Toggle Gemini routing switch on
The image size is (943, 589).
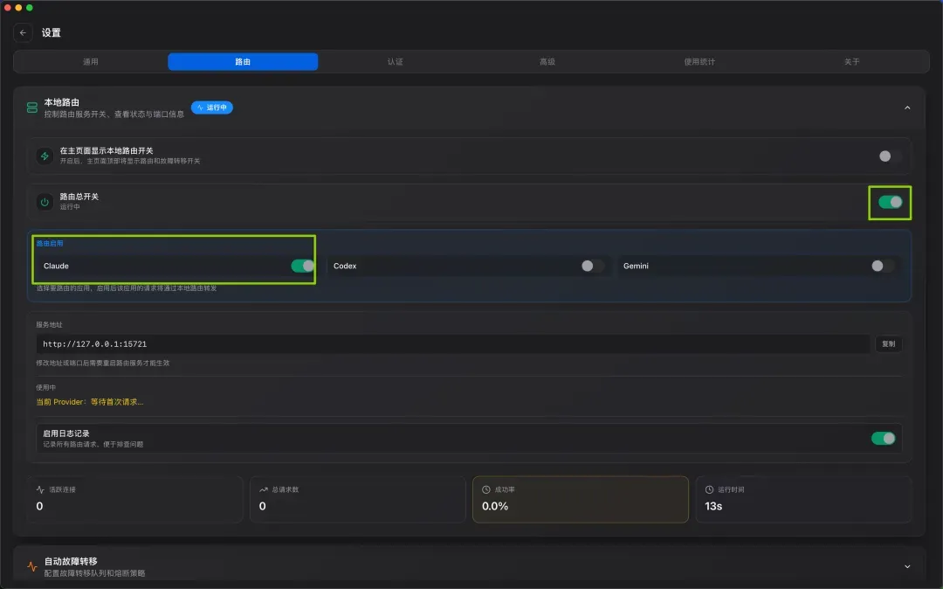[x=882, y=266]
